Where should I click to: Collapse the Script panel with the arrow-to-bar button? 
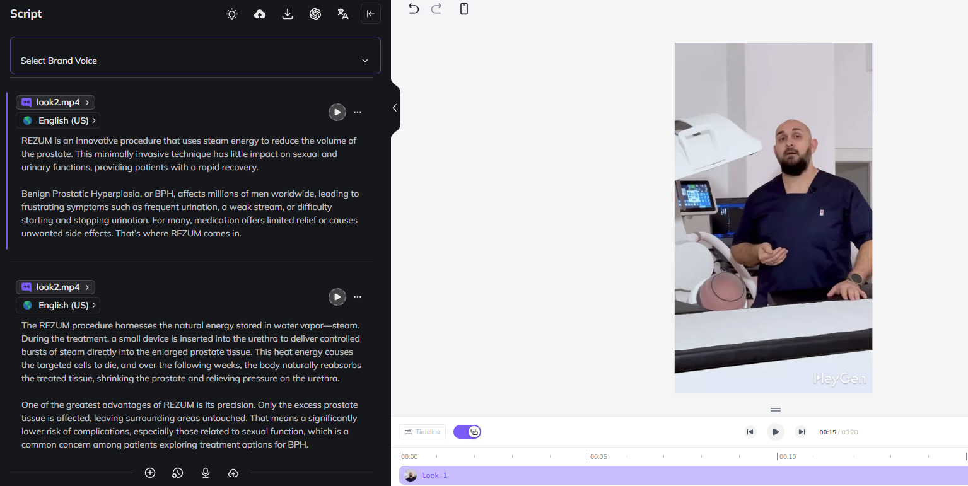(x=371, y=14)
